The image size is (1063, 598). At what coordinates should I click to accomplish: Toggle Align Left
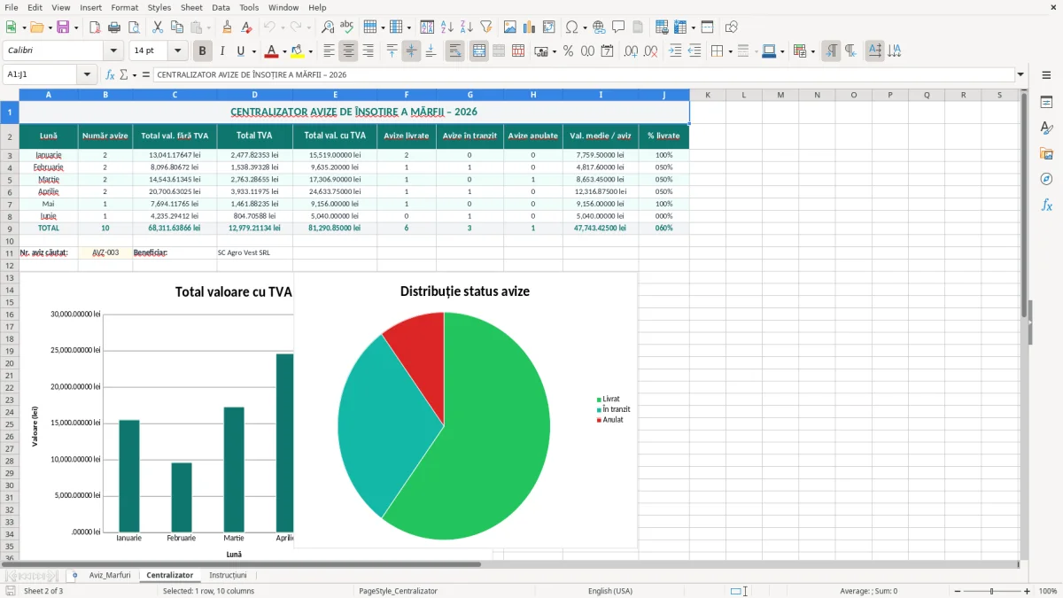329,51
